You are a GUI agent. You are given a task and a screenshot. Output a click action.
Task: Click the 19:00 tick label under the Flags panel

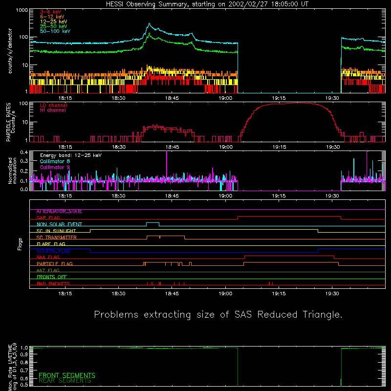[x=225, y=294]
